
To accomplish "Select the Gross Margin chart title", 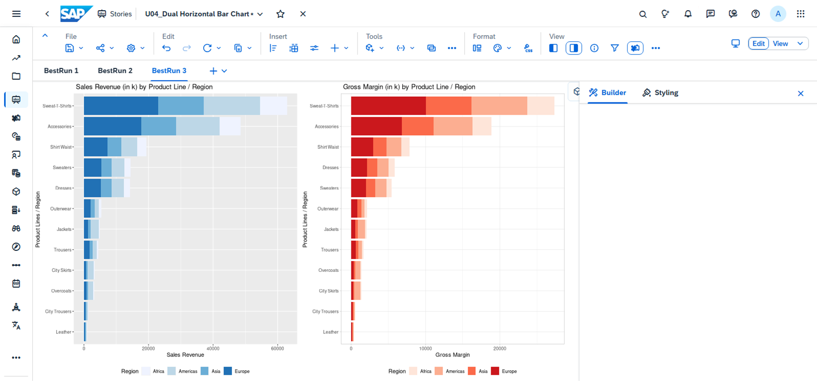I will pos(409,87).
